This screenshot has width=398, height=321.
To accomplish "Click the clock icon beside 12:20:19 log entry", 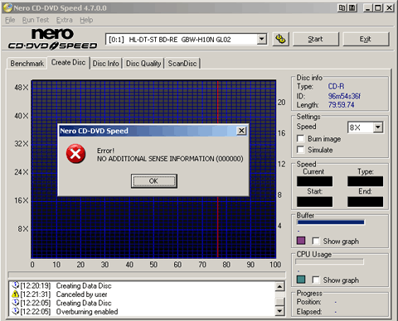I will (x=16, y=285).
